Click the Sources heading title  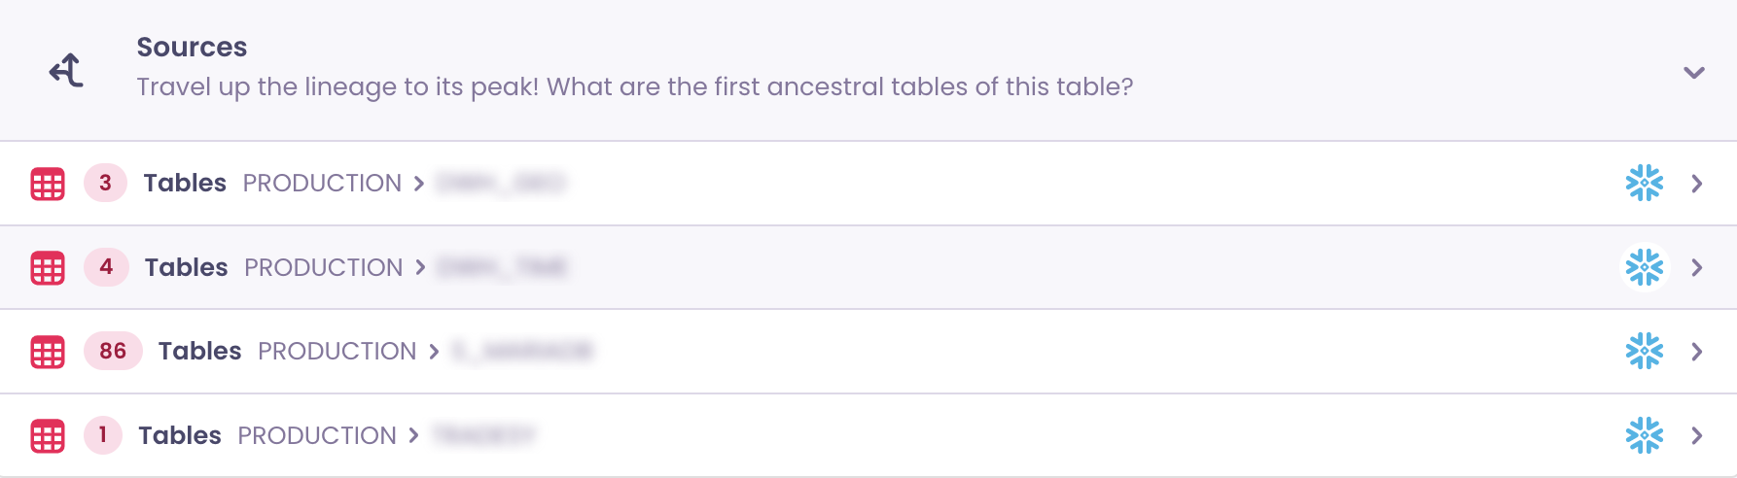192,47
